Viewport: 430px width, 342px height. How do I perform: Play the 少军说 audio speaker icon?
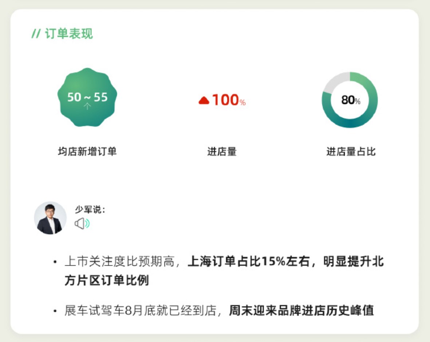(x=82, y=224)
